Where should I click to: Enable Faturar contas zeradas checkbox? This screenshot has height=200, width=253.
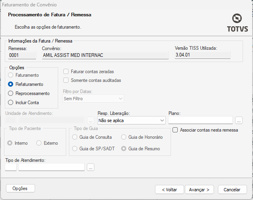point(66,72)
